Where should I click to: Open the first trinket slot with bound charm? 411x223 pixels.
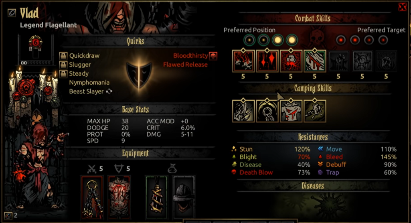[x=156, y=198]
